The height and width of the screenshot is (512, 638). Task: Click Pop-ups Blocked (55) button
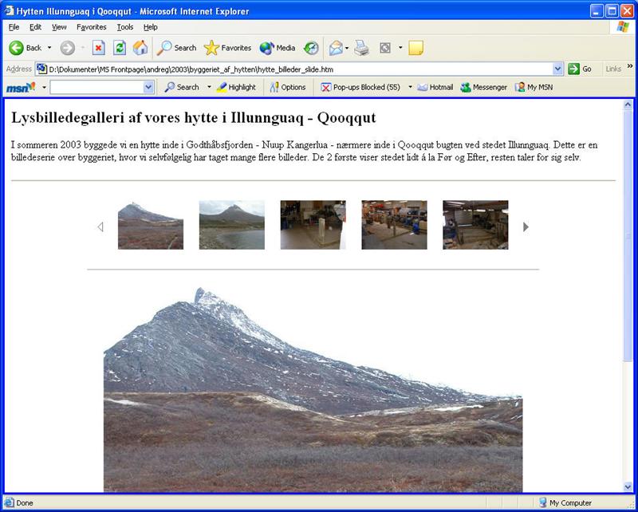(x=360, y=87)
